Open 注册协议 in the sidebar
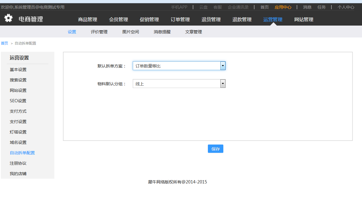362x198 pixels. coord(18,163)
